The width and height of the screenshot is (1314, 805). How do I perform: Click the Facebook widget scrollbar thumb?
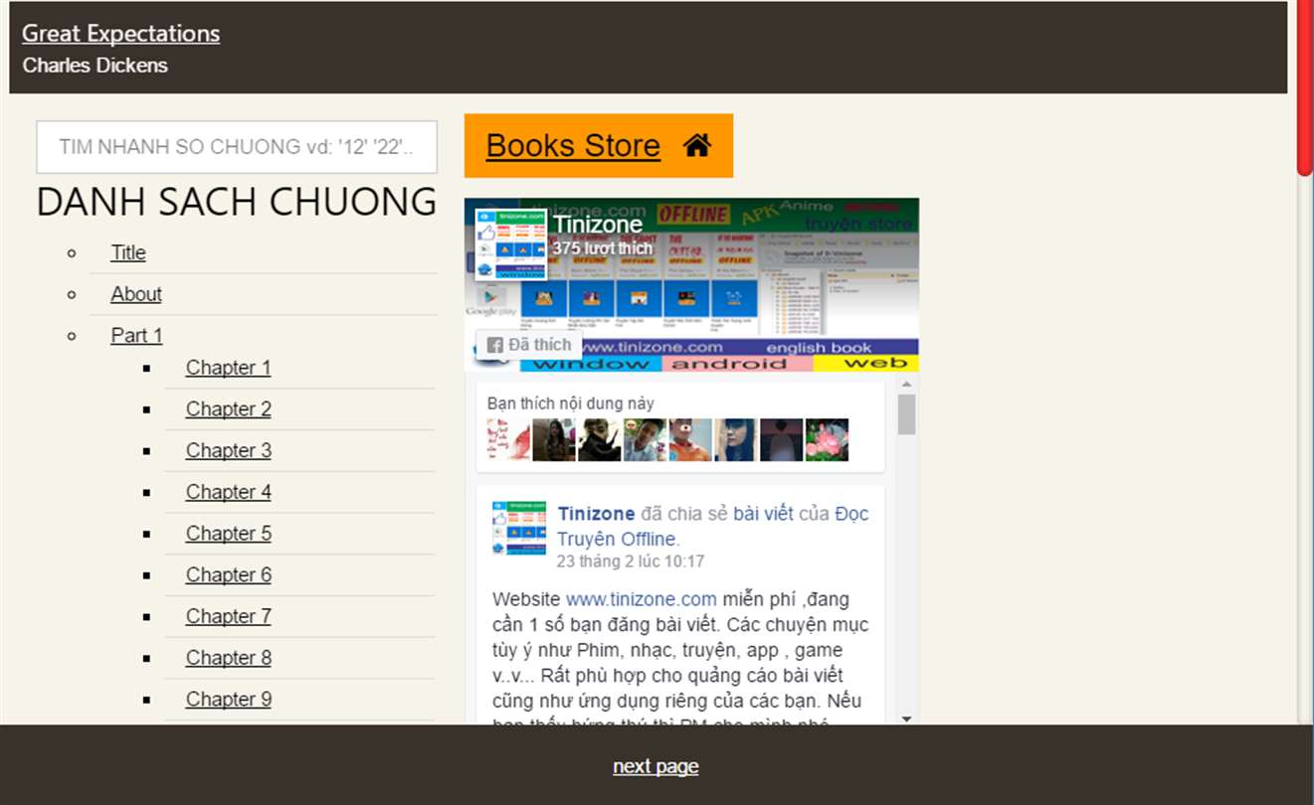[x=906, y=414]
